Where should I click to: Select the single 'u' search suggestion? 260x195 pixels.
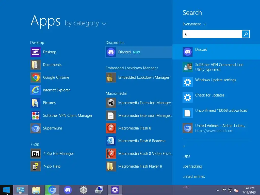click(184, 146)
